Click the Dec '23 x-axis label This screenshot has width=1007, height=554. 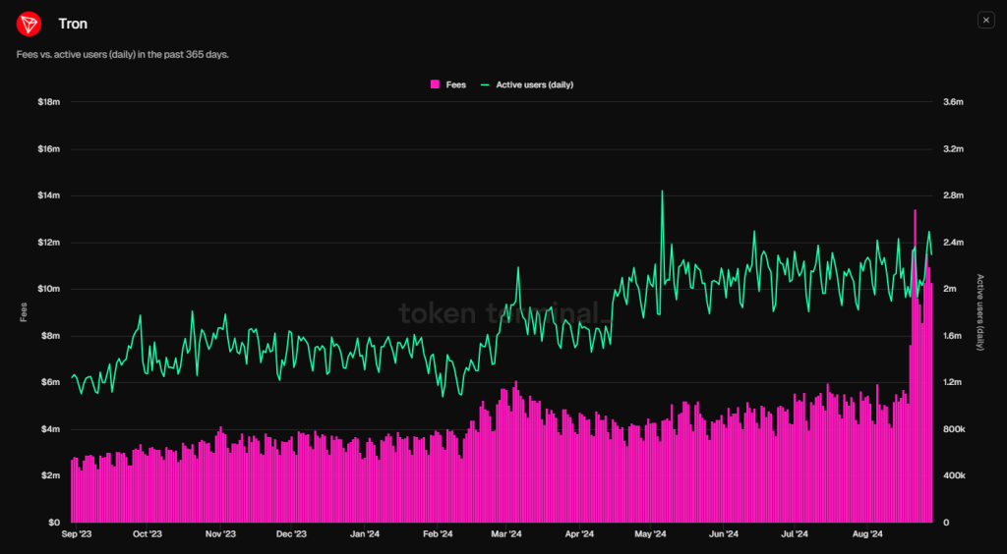[292, 534]
